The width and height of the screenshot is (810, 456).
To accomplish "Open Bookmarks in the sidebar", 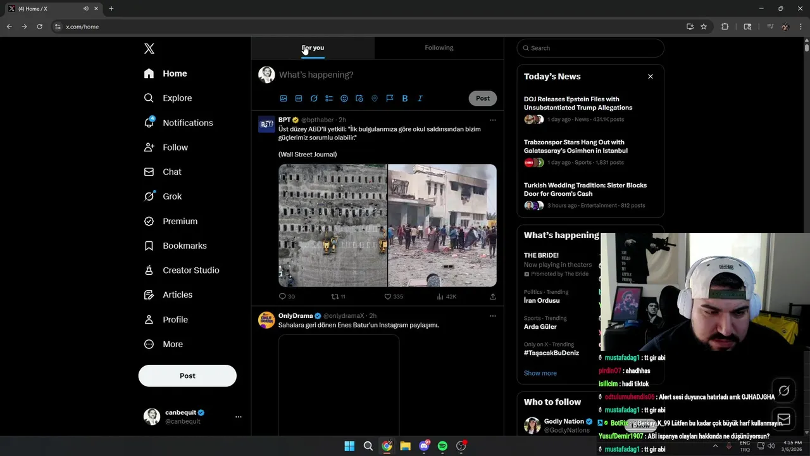I will pyautogui.click(x=175, y=246).
